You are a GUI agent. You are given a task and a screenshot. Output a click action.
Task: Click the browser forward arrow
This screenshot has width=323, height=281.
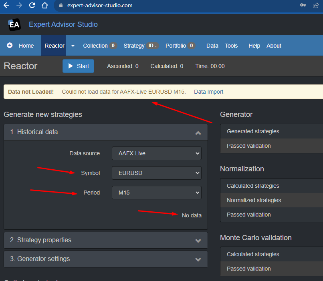pyautogui.click(x=19, y=5)
